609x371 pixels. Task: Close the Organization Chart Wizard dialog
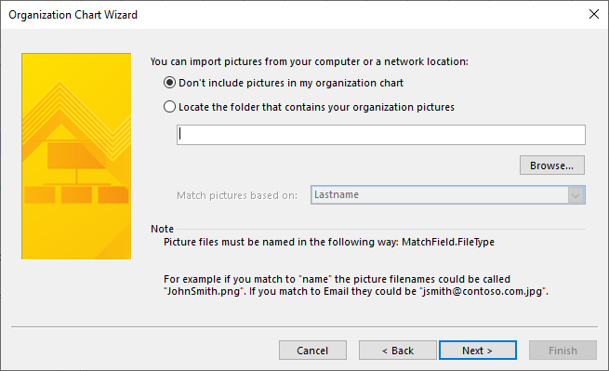tap(593, 14)
